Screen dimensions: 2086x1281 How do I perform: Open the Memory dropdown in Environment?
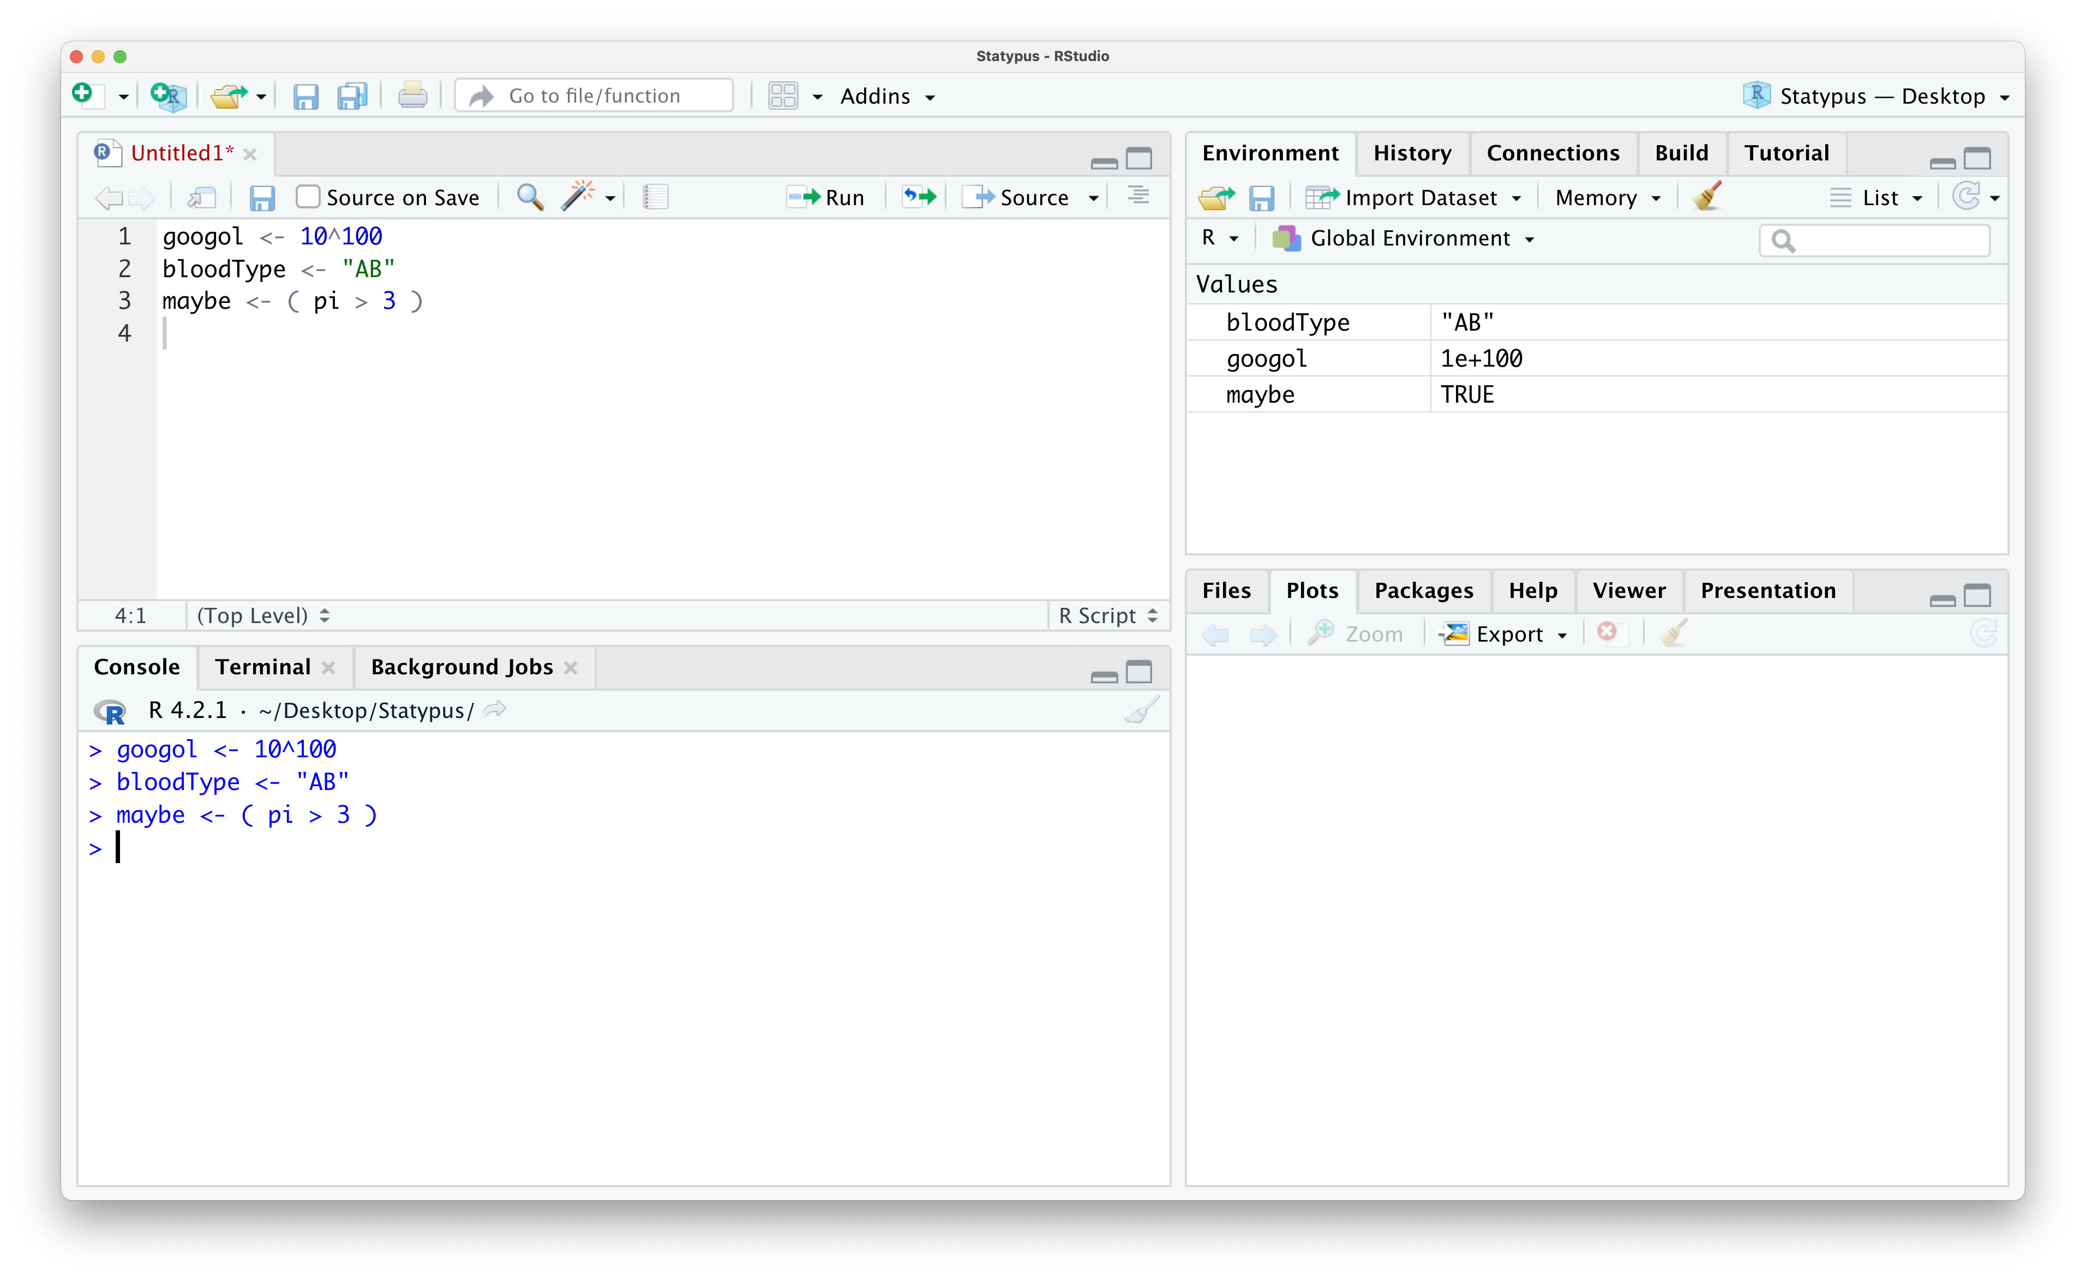point(1606,197)
